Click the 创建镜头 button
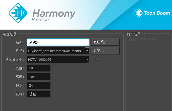The image size is (172, 111). 105,42
